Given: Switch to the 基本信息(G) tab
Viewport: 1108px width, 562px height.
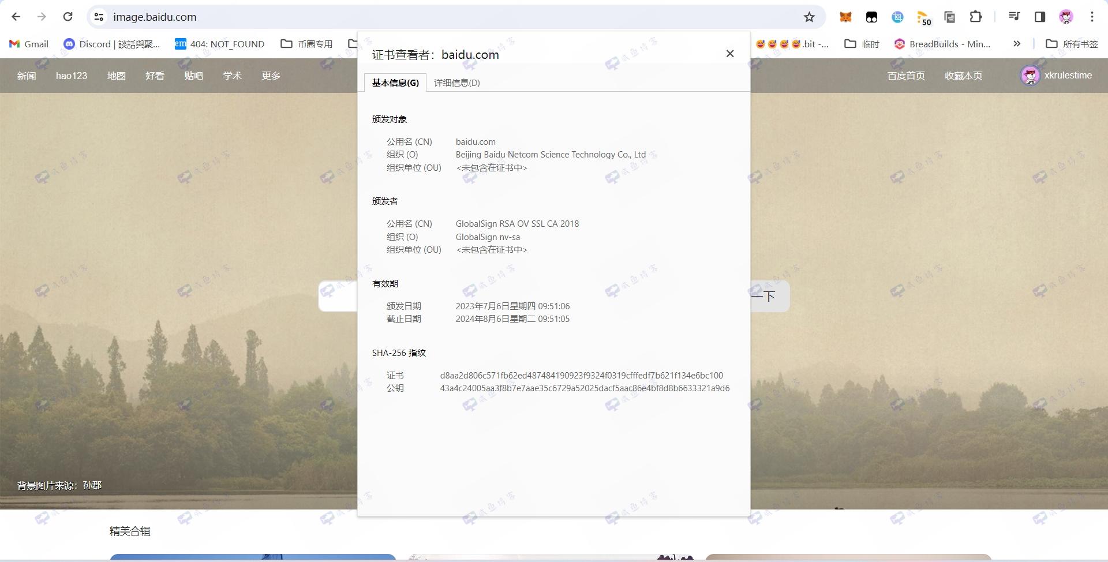Looking at the screenshot, I should 395,83.
